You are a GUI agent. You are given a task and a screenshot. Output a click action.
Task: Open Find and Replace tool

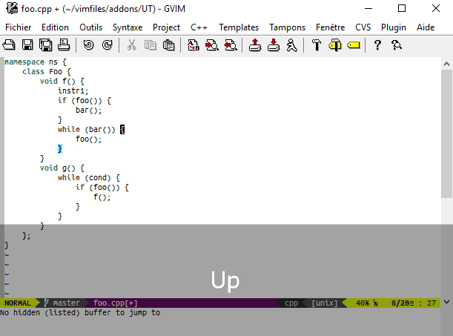[x=194, y=45]
